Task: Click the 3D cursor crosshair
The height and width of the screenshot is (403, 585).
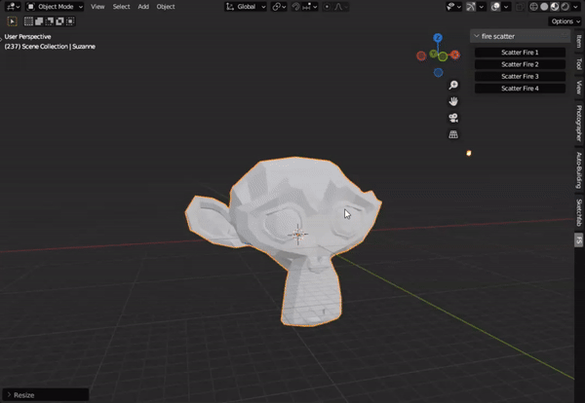Action: tap(297, 235)
